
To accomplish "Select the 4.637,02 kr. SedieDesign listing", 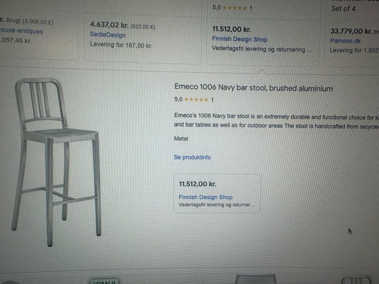I will 143,36.
